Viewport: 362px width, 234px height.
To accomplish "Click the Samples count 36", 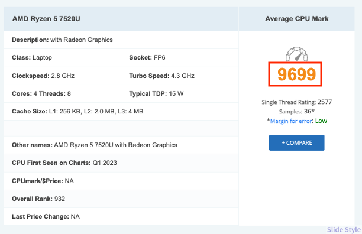I will coord(308,111).
